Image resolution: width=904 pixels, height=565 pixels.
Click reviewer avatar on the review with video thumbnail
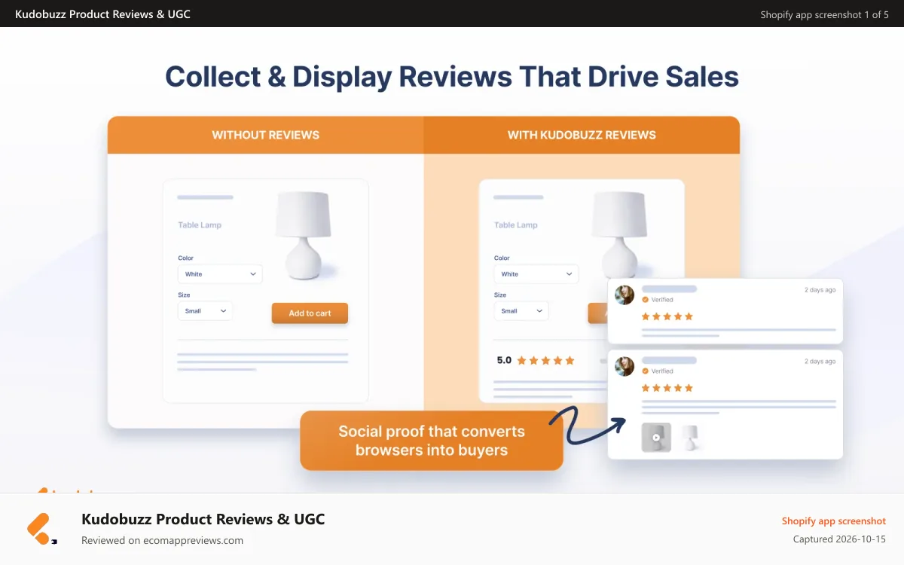tap(625, 366)
